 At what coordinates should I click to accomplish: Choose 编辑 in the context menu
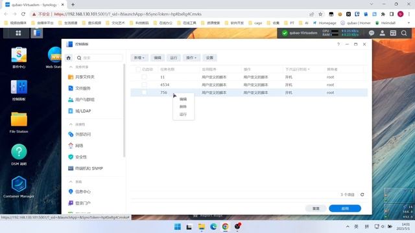click(x=183, y=99)
